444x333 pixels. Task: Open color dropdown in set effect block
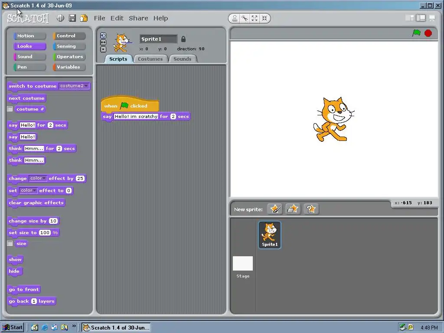pos(28,191)
